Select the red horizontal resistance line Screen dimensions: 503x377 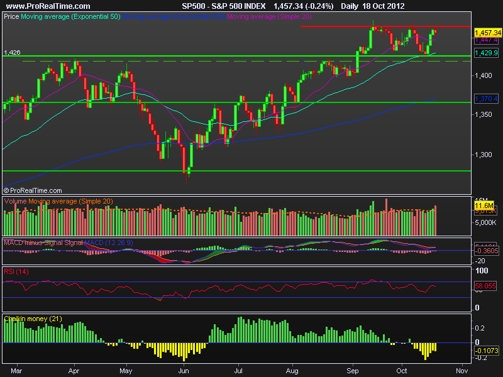point(385,26)
